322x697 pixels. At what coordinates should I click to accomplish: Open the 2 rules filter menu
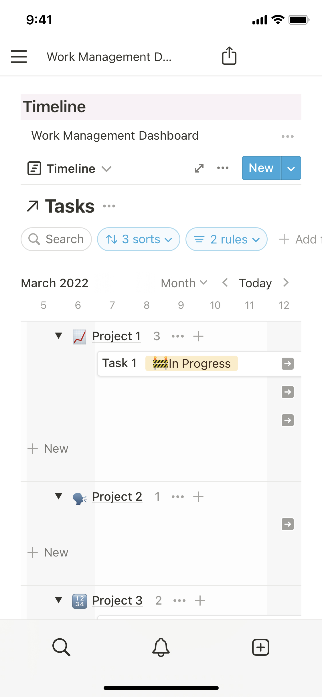point(226,239)
